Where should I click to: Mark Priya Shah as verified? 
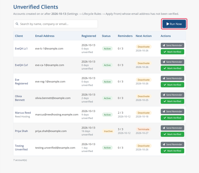click(x=172, y=134)
